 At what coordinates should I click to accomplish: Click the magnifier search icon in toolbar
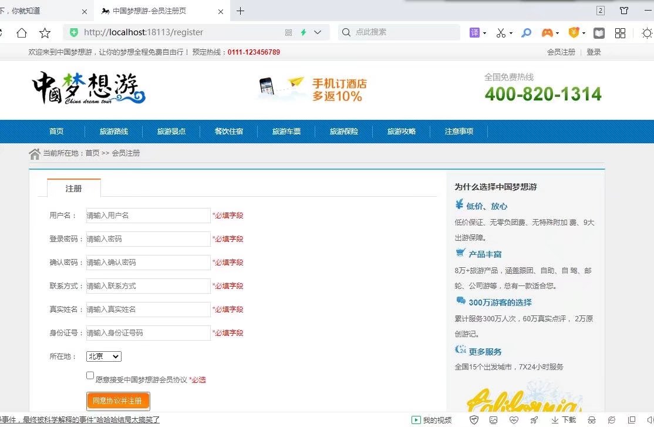click(x=526, y=32)
